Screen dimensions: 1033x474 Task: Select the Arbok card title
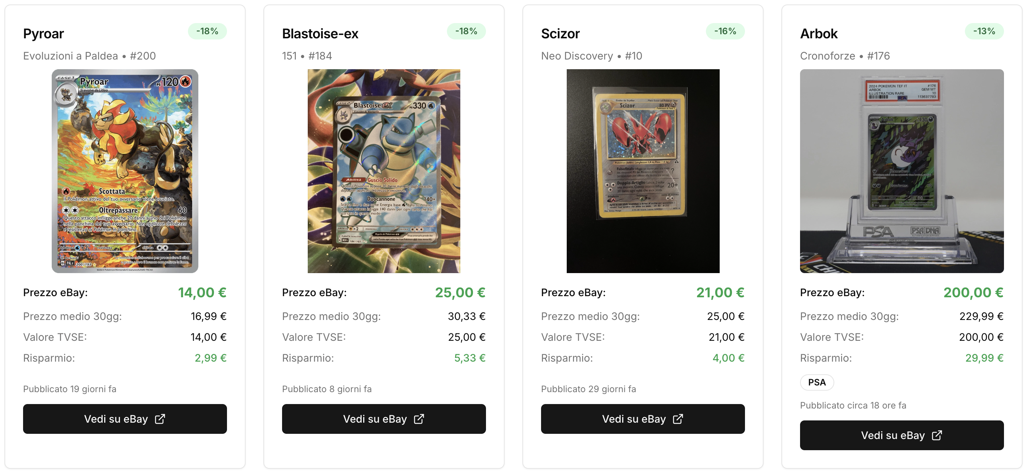(818, 34)
